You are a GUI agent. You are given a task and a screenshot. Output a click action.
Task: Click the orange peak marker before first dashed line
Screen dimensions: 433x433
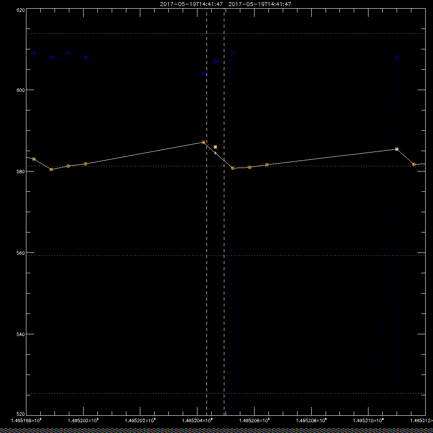tap(204, 142)
